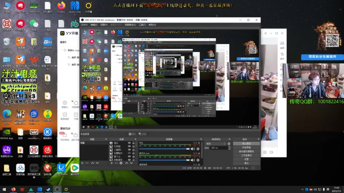Screen dimensions: 344x193
Task: Launch 网易云音乐 from the desktop
Action: (x=47, y=152)
